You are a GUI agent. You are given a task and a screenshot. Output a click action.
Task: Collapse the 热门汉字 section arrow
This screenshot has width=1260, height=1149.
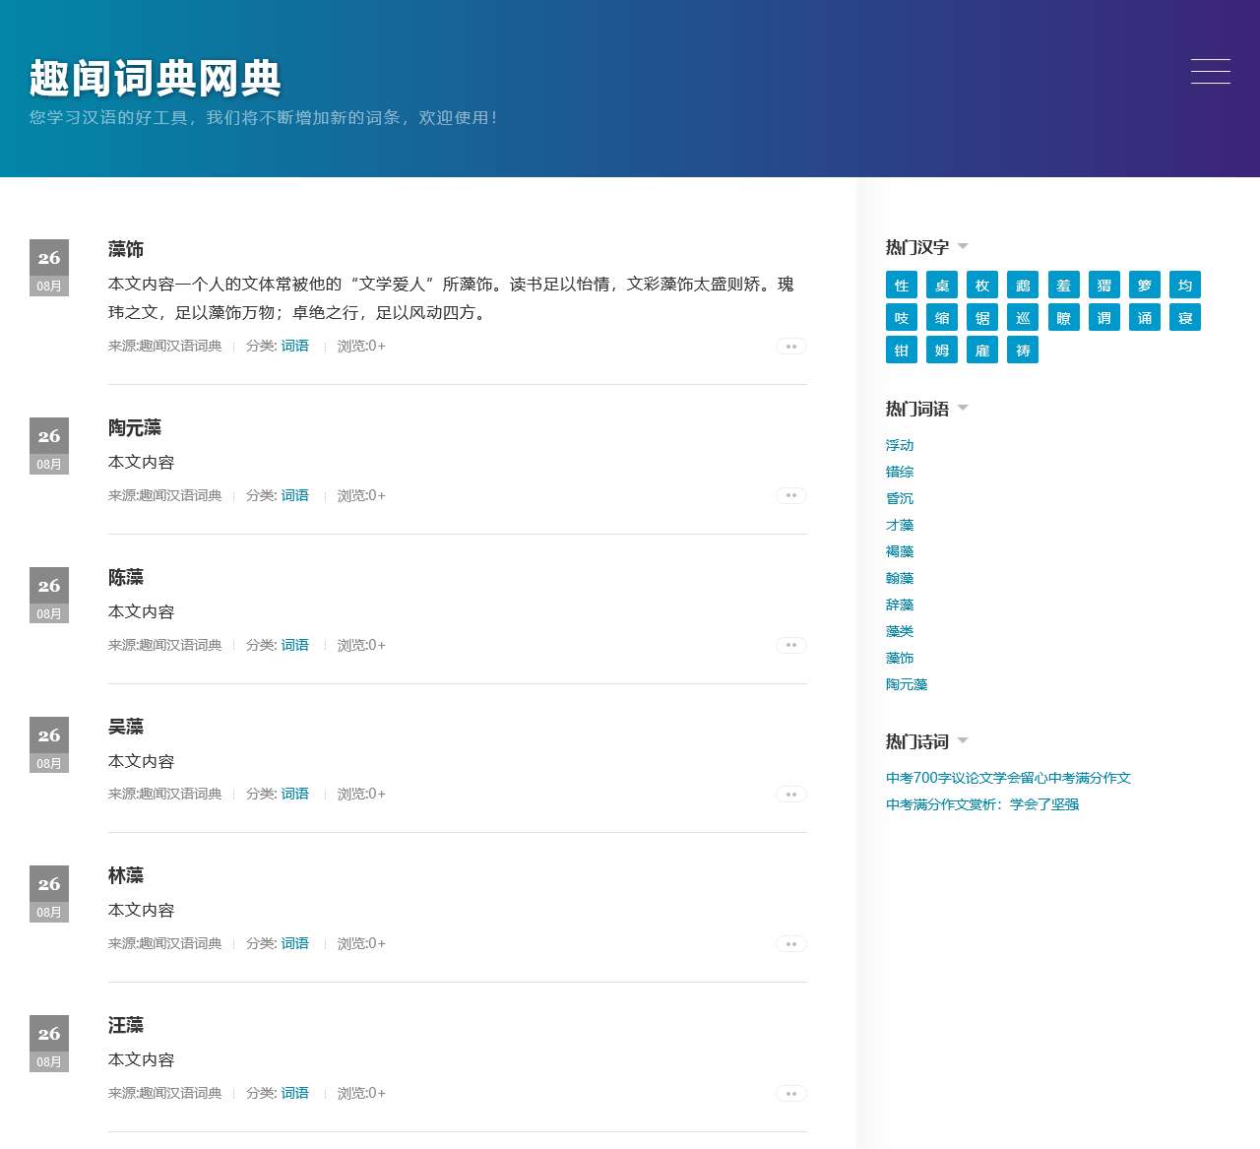tap(963, 247)
